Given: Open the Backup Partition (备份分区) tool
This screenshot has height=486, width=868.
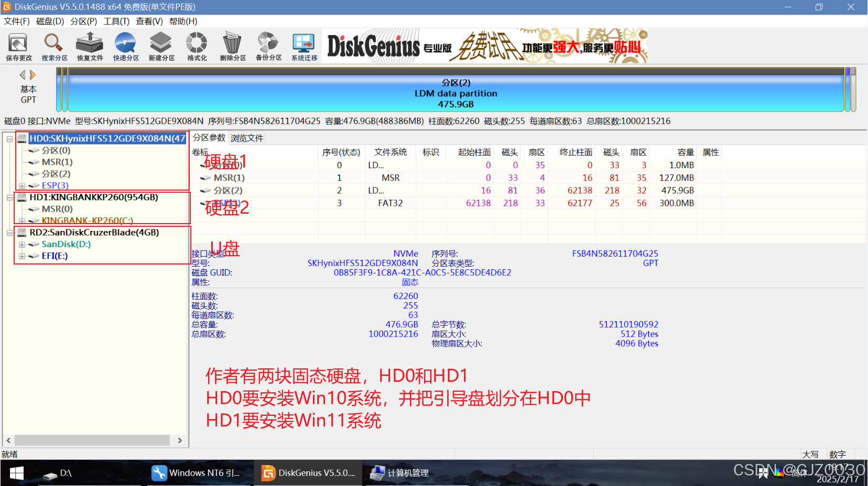Looking at the screenshot, I should pyautogui.click(x=268, y=47).
